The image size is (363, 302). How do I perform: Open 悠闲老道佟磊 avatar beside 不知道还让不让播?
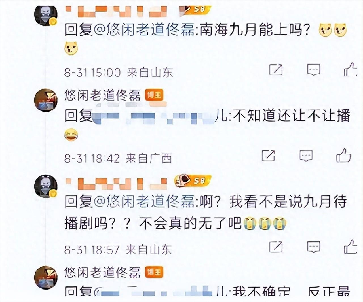click(x=46, y=100)
